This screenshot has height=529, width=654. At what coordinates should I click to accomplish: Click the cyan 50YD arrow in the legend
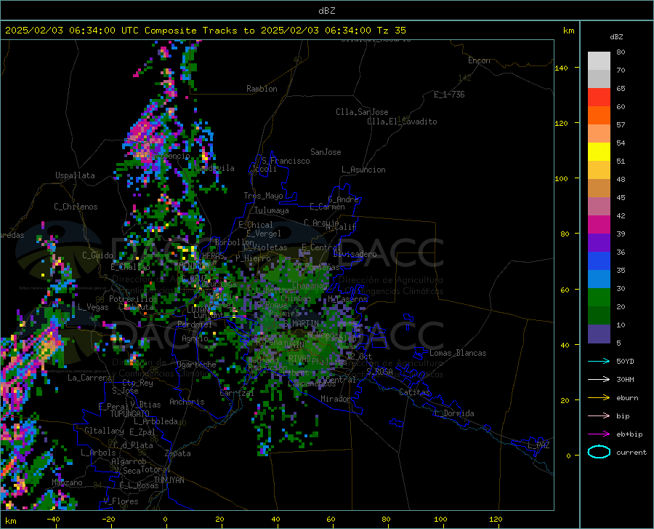[x=599, y=361]
